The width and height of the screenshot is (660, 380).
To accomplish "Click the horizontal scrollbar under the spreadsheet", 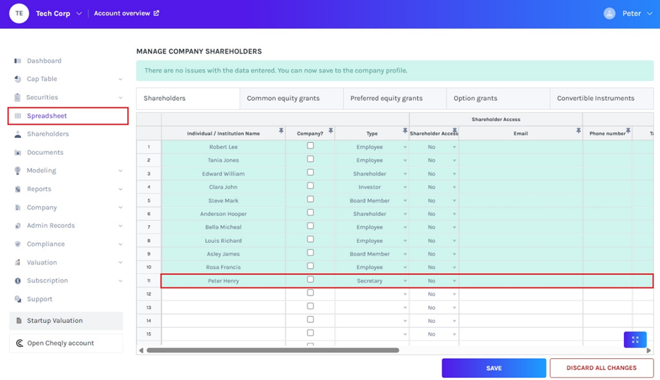I will [273, 350].
